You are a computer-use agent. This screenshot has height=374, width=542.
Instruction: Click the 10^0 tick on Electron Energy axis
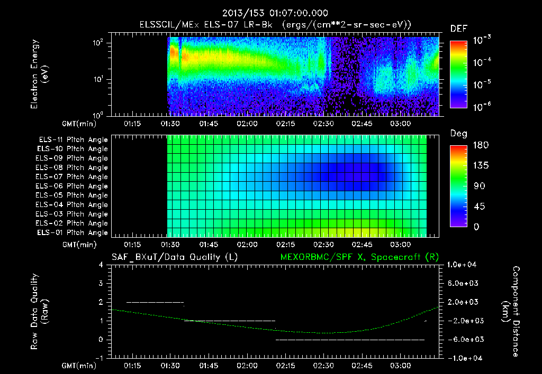(x=98, y=115)
